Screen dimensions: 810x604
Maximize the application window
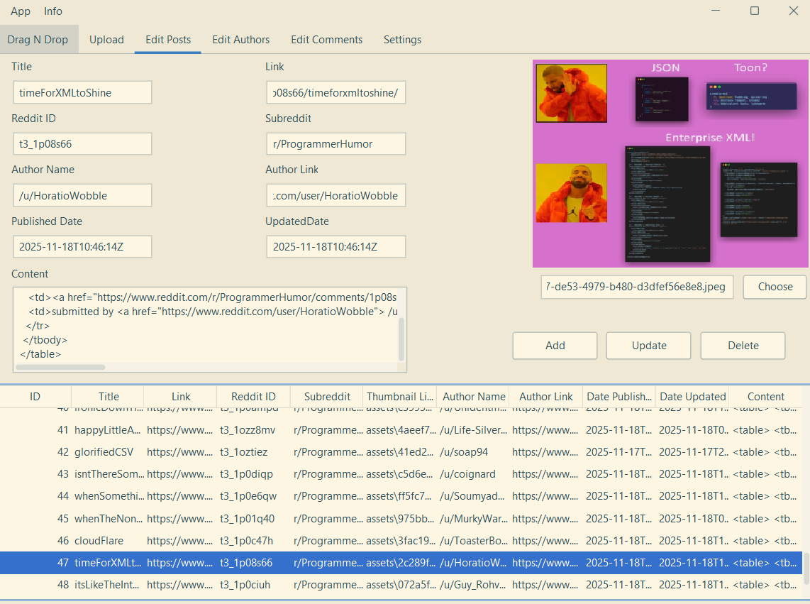point(755,11)
